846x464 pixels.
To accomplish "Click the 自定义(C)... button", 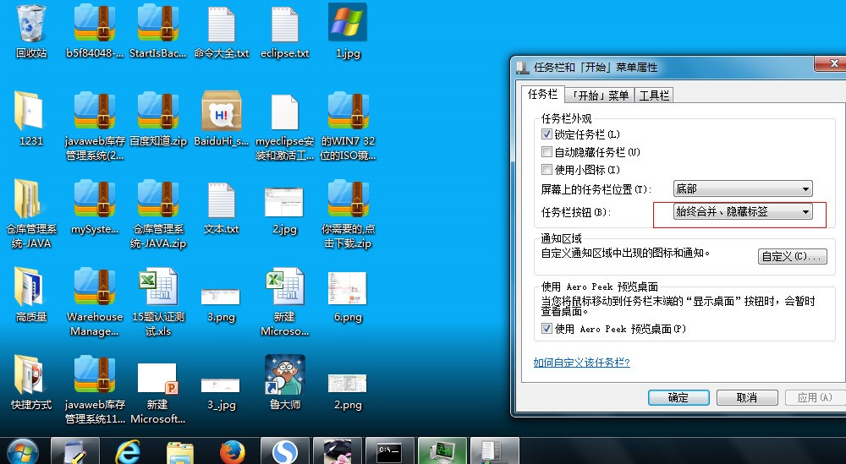I will (792, 256).
